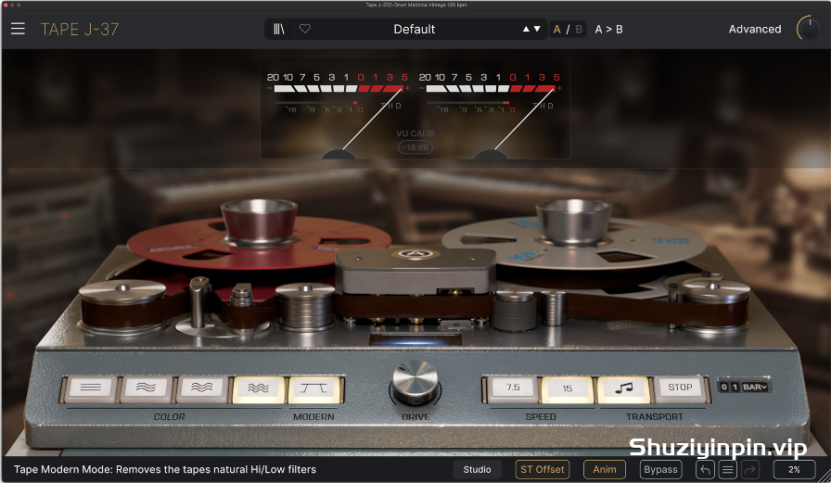
Task: Select the second Color wave button
Action: [147, 388]
